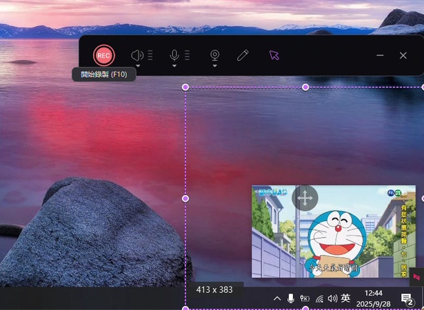Expand the system audio dropdown arrow
424x310 pixels.
pos(138,66)
